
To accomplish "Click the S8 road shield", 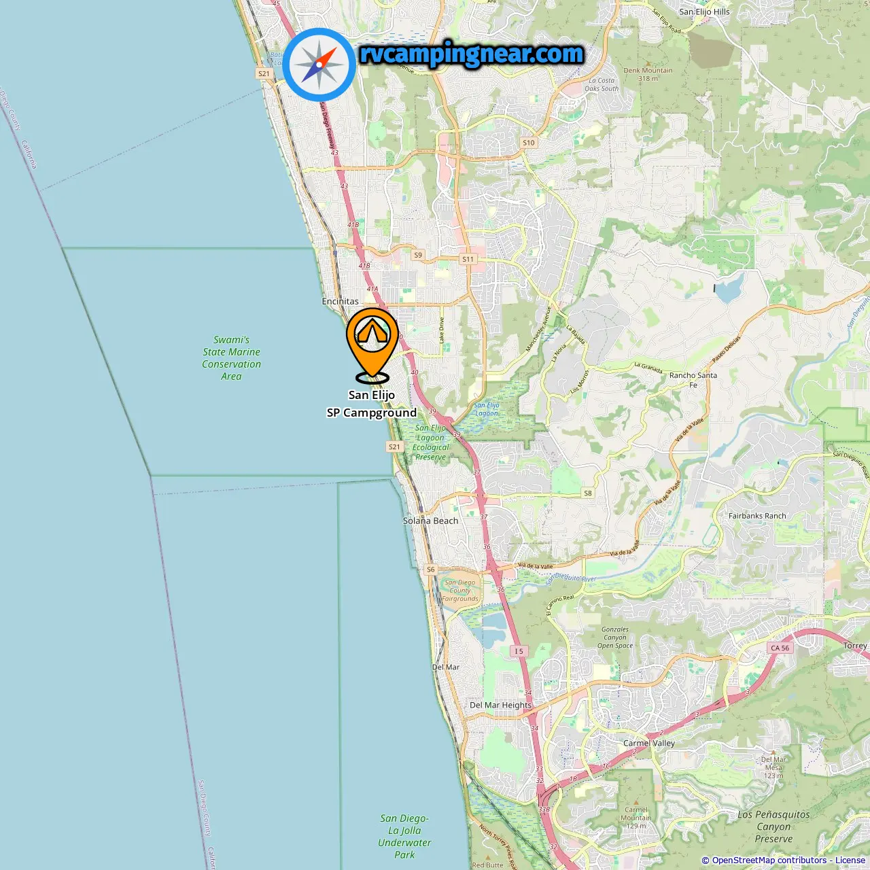I will point(588,493).
